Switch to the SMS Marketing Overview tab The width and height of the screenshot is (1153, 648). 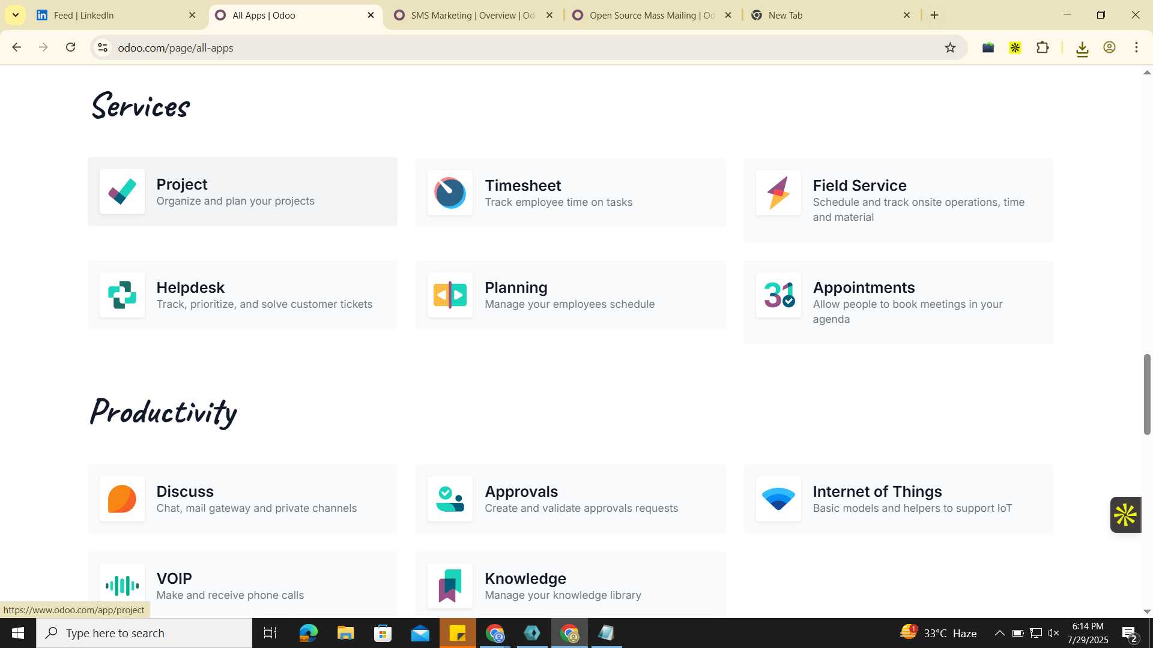tap(471, 16)
